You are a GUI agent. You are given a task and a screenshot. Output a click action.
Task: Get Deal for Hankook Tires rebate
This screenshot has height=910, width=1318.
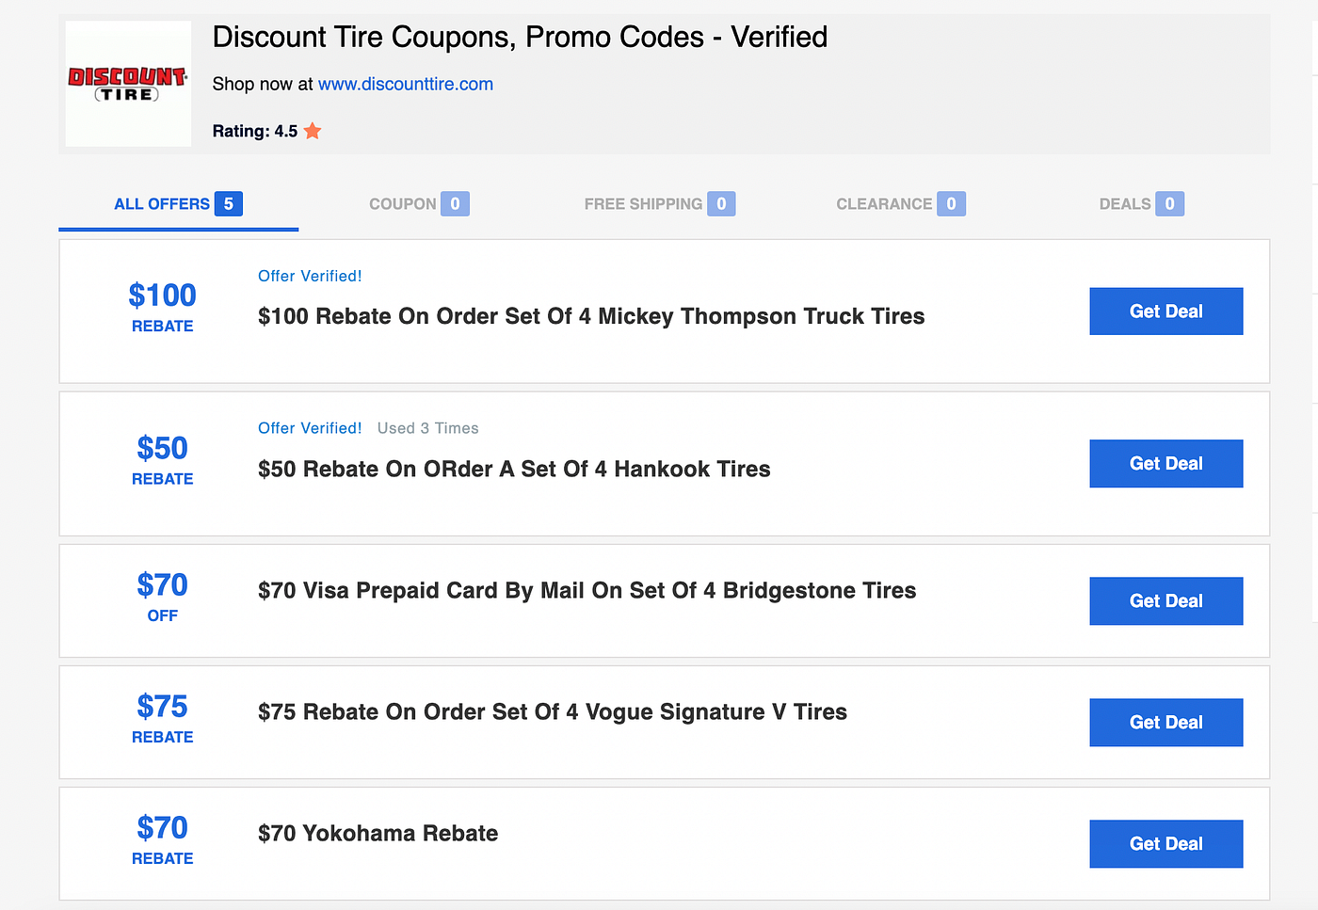click(1166, 464)
